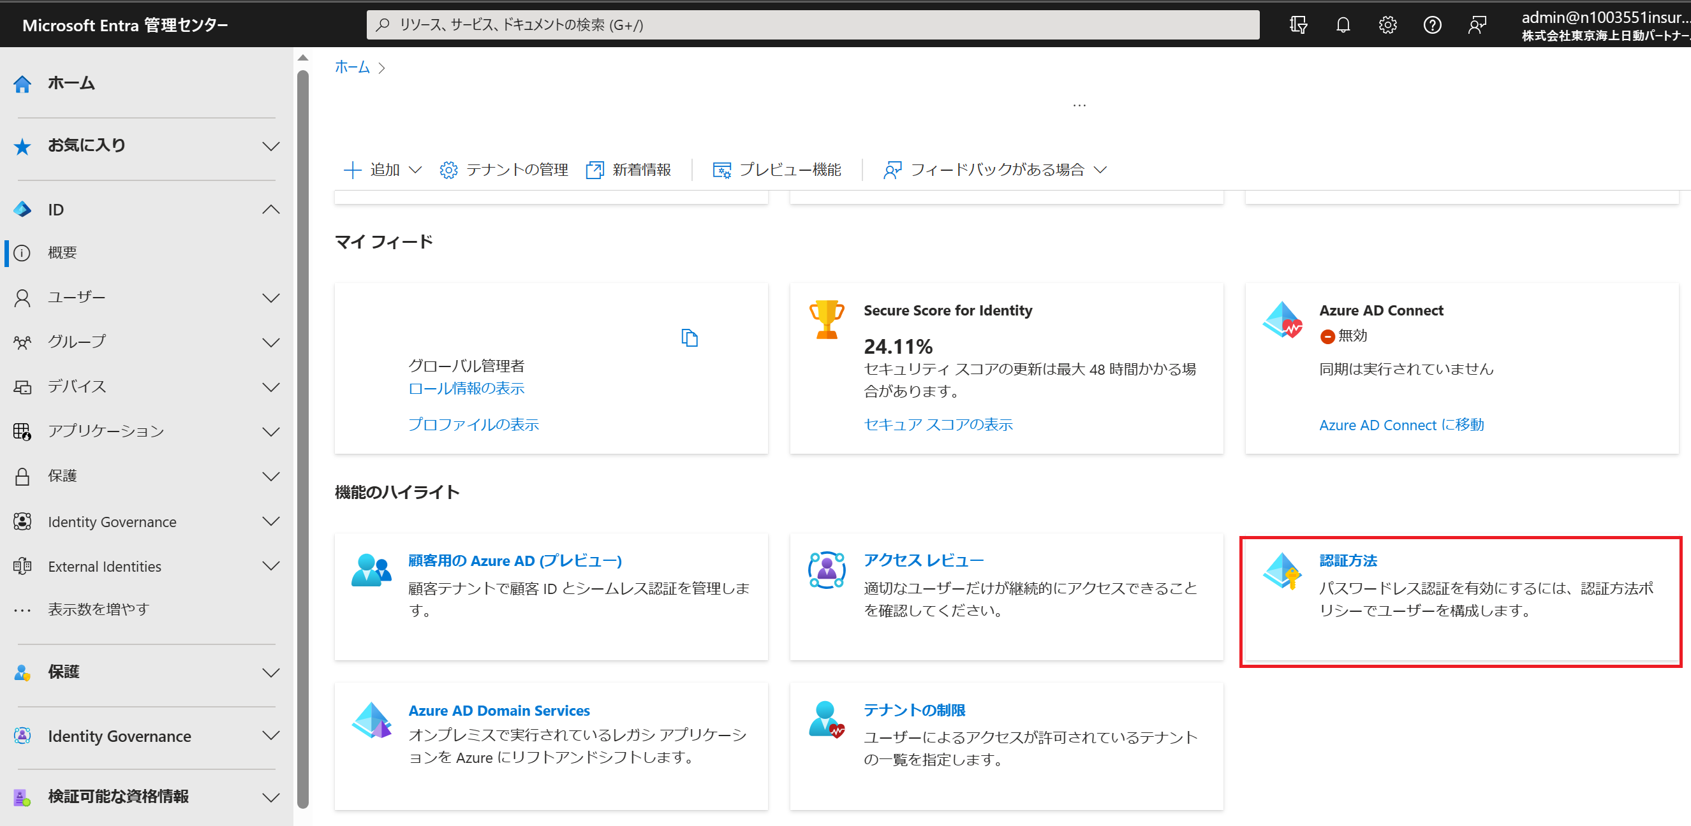
Task: Open プレビュー機能 in the toolbar
Action: (x=776, y=170)
